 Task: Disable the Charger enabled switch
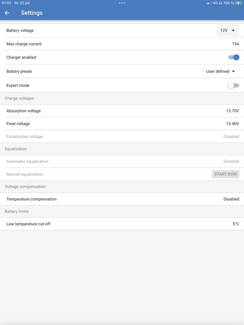click(x=234, y=57)
